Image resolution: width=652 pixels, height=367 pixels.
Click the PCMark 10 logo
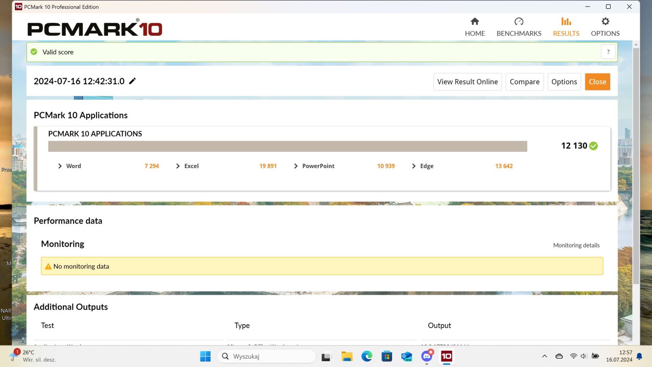tap(95, 28)
